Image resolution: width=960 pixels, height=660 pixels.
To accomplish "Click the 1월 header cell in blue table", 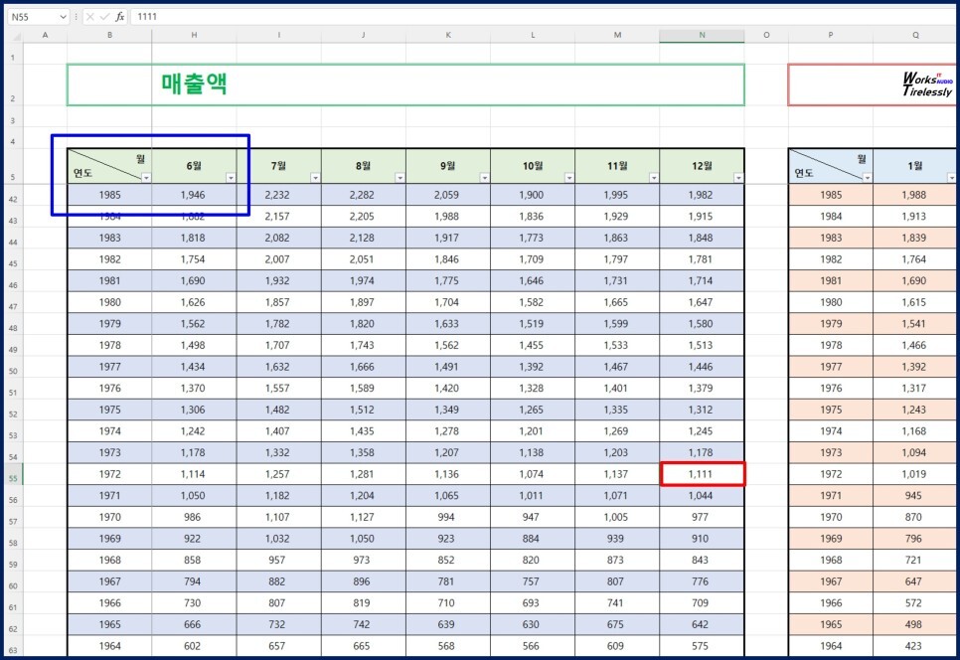I will (x=914, y=166).
